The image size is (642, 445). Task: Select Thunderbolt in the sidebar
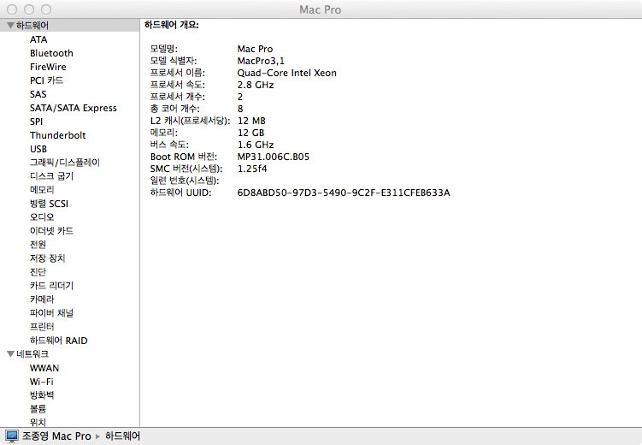57,135
